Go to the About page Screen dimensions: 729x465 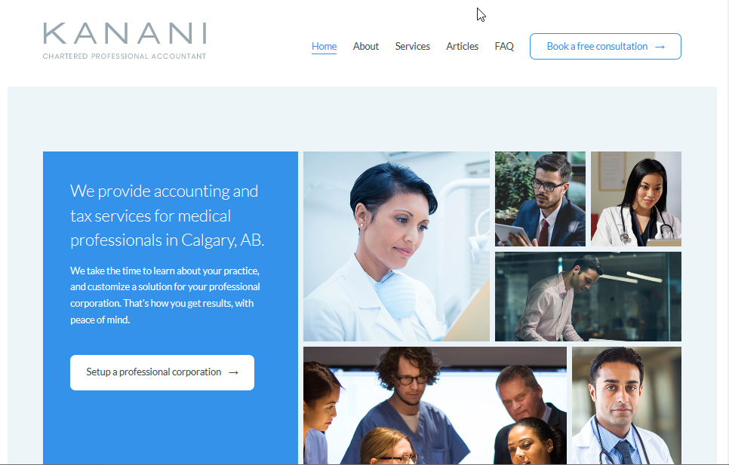(366, 47)
